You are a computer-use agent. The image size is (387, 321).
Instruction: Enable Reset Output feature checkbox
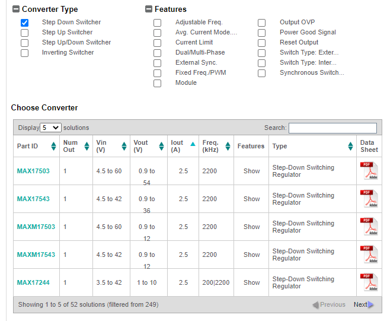[261, 43]
